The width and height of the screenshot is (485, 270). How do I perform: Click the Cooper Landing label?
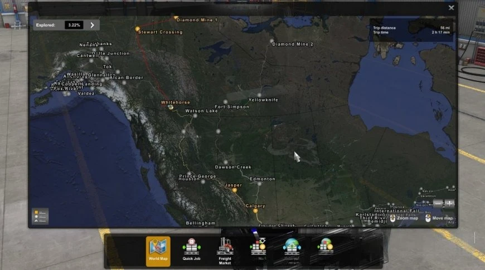(81, 84)
